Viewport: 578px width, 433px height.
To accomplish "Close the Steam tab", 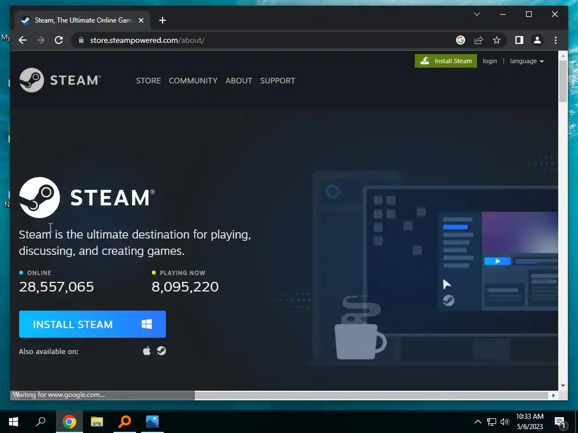I will [x=141, y=20].
